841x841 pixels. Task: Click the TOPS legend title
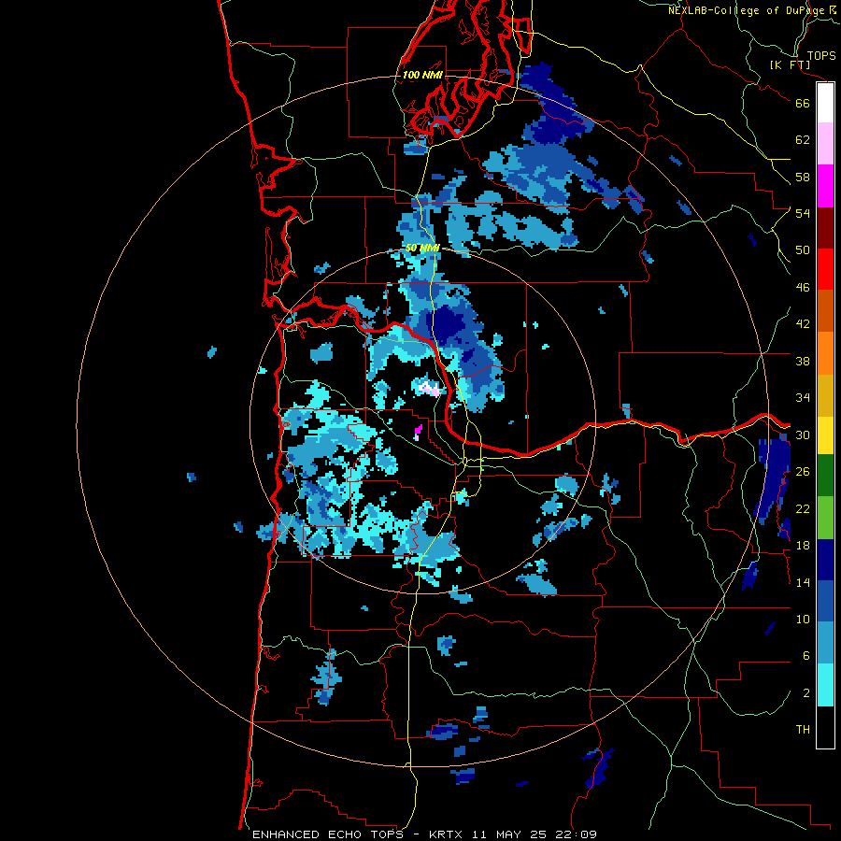point(821,55)
